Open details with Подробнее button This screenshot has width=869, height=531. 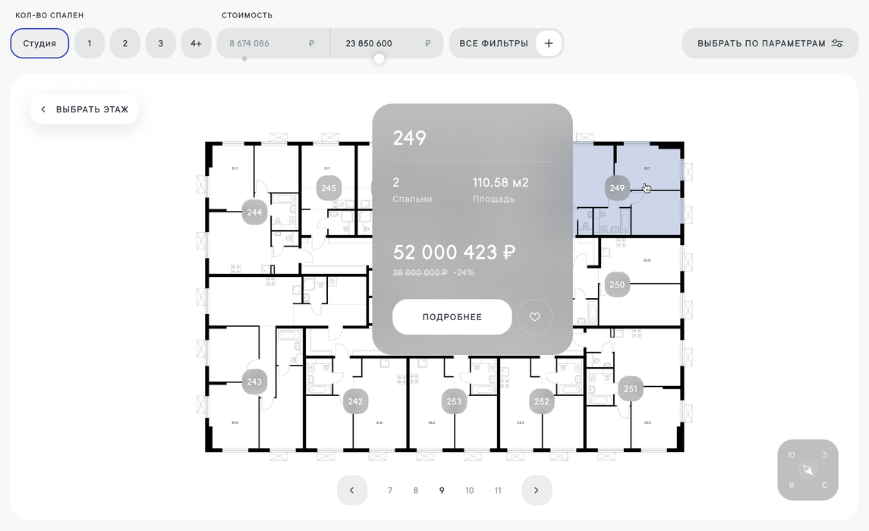452,317
